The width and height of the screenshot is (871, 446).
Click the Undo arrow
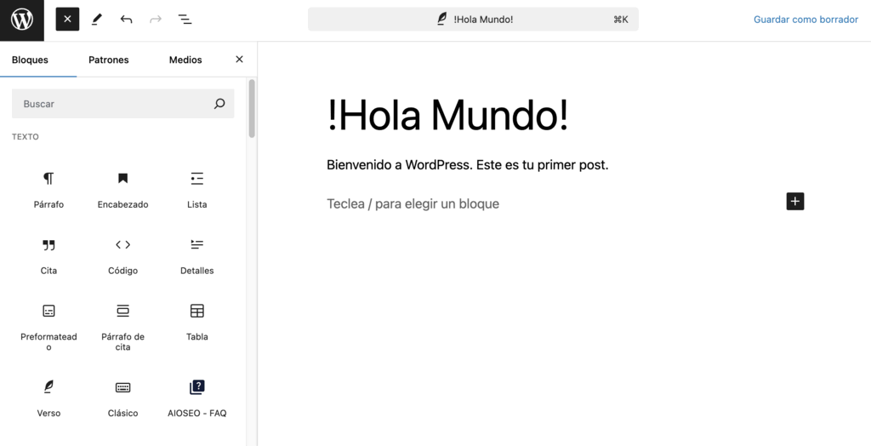click(126, 19)
